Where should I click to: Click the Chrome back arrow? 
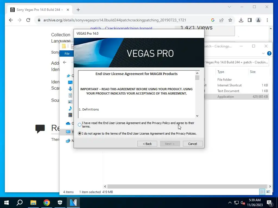coord(11,20)
